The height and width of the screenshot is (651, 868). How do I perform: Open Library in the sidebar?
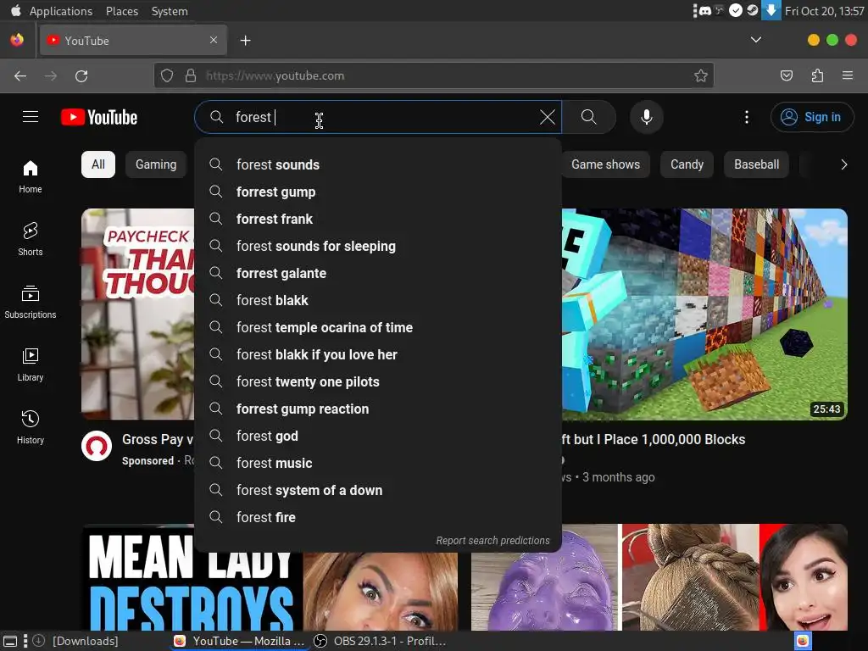click(x=31, y=364)
